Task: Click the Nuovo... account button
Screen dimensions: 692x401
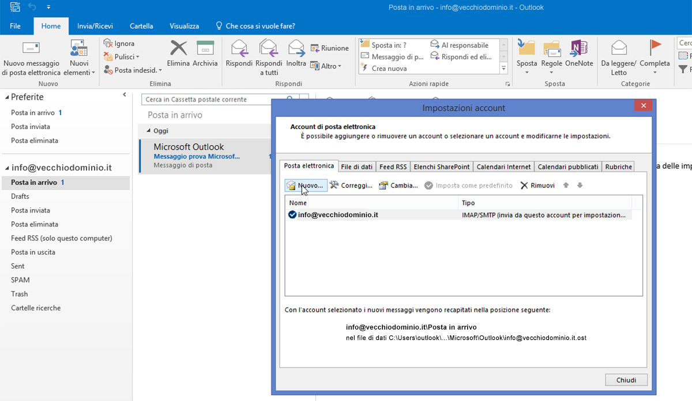Action: 306,186
